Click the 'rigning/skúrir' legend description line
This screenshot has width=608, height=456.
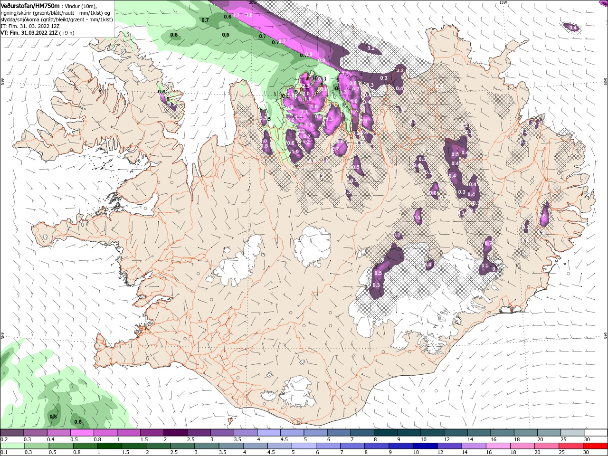click(x=55, y=13)
